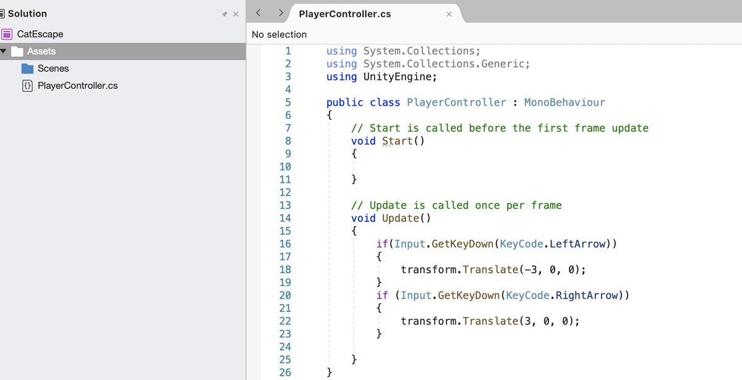Click 'using System.Collections;' on line 1

pos(403,51)
